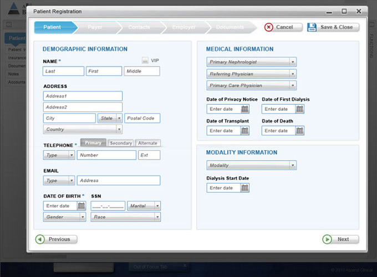Minimize the Patient Registration dialog
The height and width of the screenshot is (277, 377).
coord(329,12)
